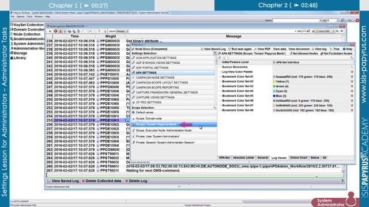Click green swatch of Bookmark Color Set #3
Viewport: 369px width, 207px height.
[x=274, y=86]
